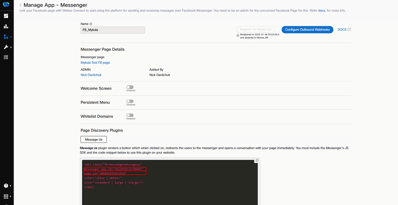Click the Message Us plugin button
Image resolution: width=398 pixels, height=205 pixels.
click(94, 140)
